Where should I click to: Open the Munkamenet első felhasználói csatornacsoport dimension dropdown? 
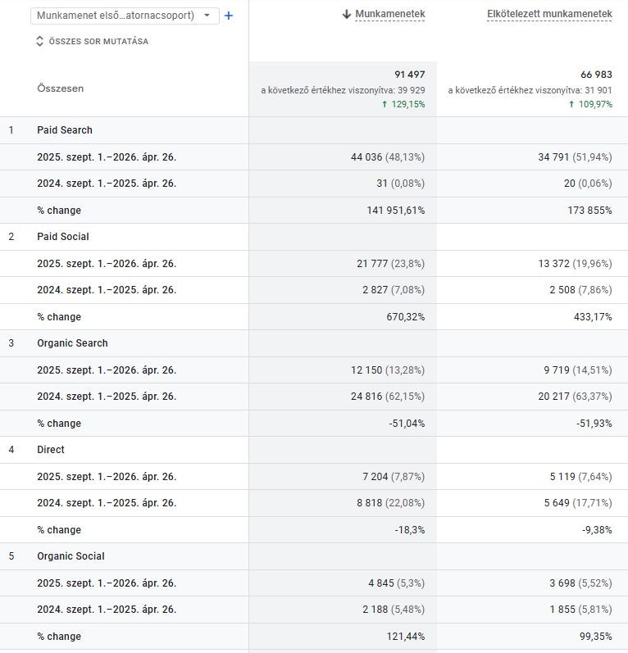[x=125, y=16]
